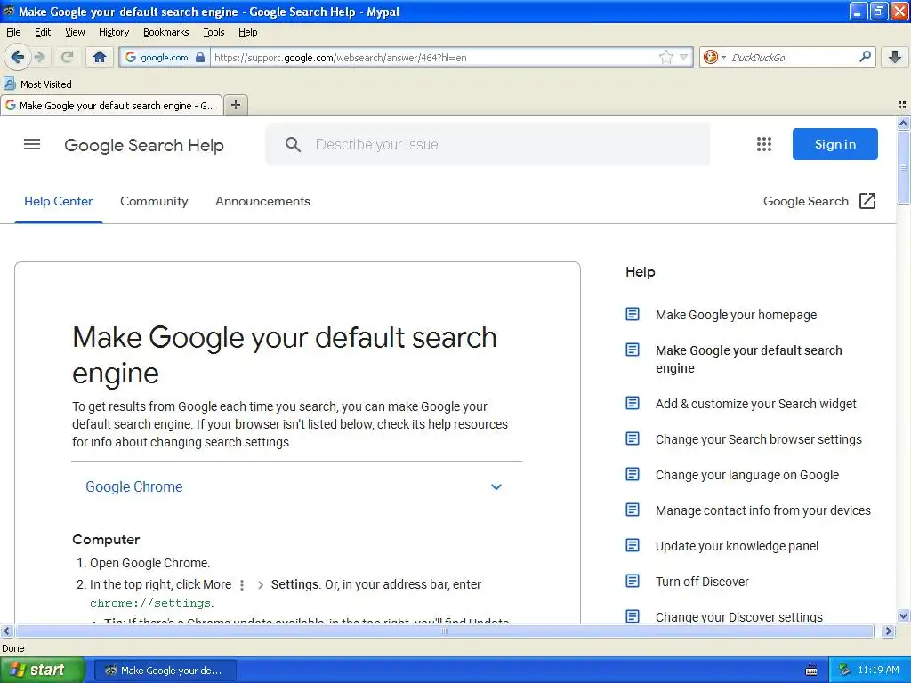Open Change your language on Google link

tap(746, 475)
